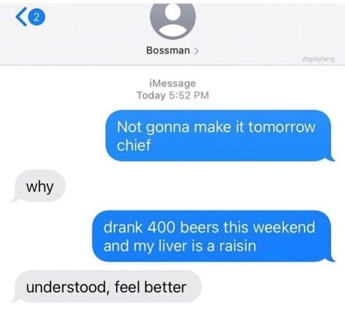Image resolution: width=345 pixels, height=309 pixels.
Task: Tap the tail of the 'why' bubble
Action: [15, 198]
